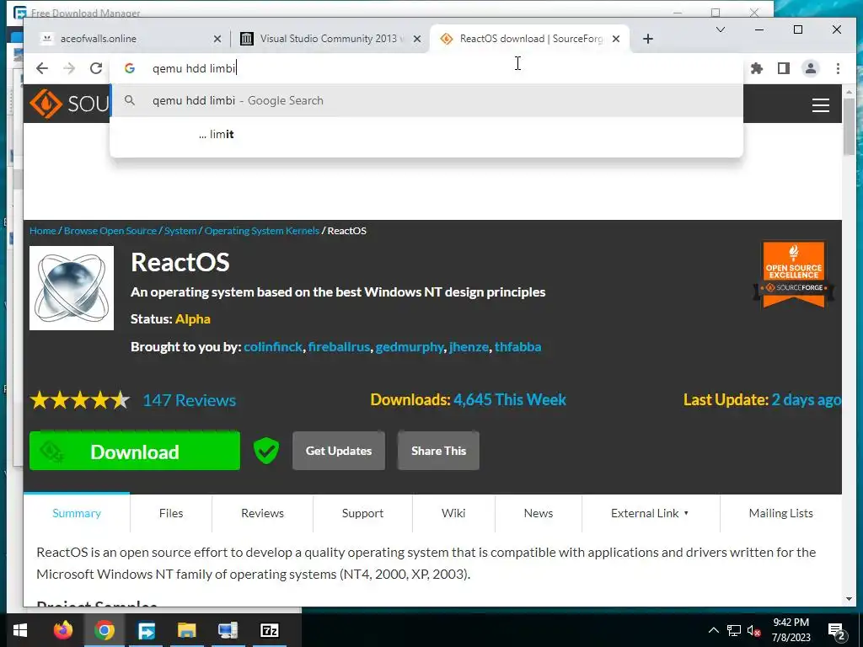Screen dimensions: 863x647
Task: Open colinfinck's profile link
Action: tap(273, 347)
